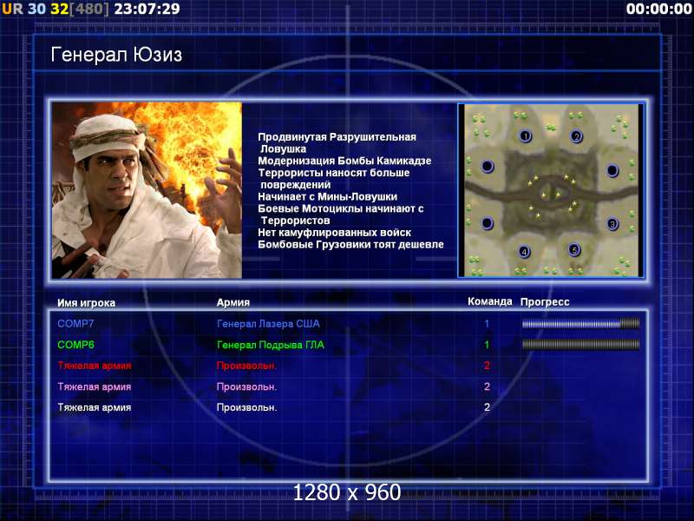Click the red "Произвольн." army entry

pos(247,366)
